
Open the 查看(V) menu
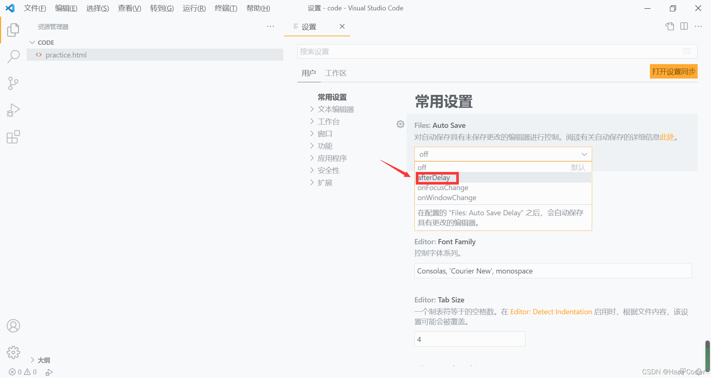click(x=130, y=8)
